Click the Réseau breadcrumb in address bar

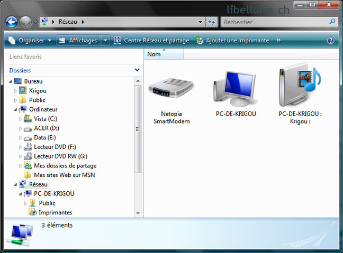click(x=68, y=22)
